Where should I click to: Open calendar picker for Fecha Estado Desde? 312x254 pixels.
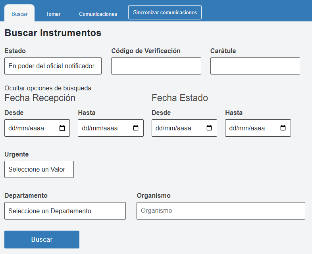pos(210,128)
